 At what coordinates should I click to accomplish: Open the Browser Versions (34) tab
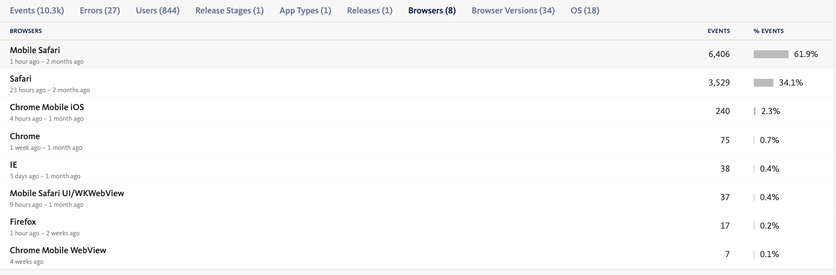[x=513, y=11]
